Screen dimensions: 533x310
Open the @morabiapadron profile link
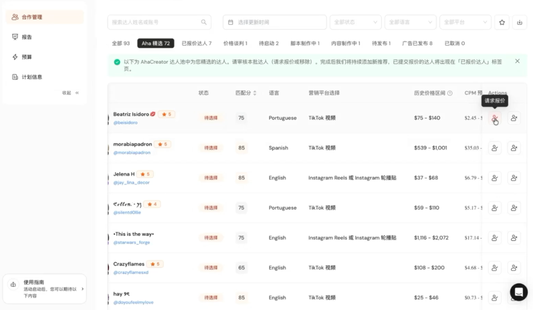point(132,152)
